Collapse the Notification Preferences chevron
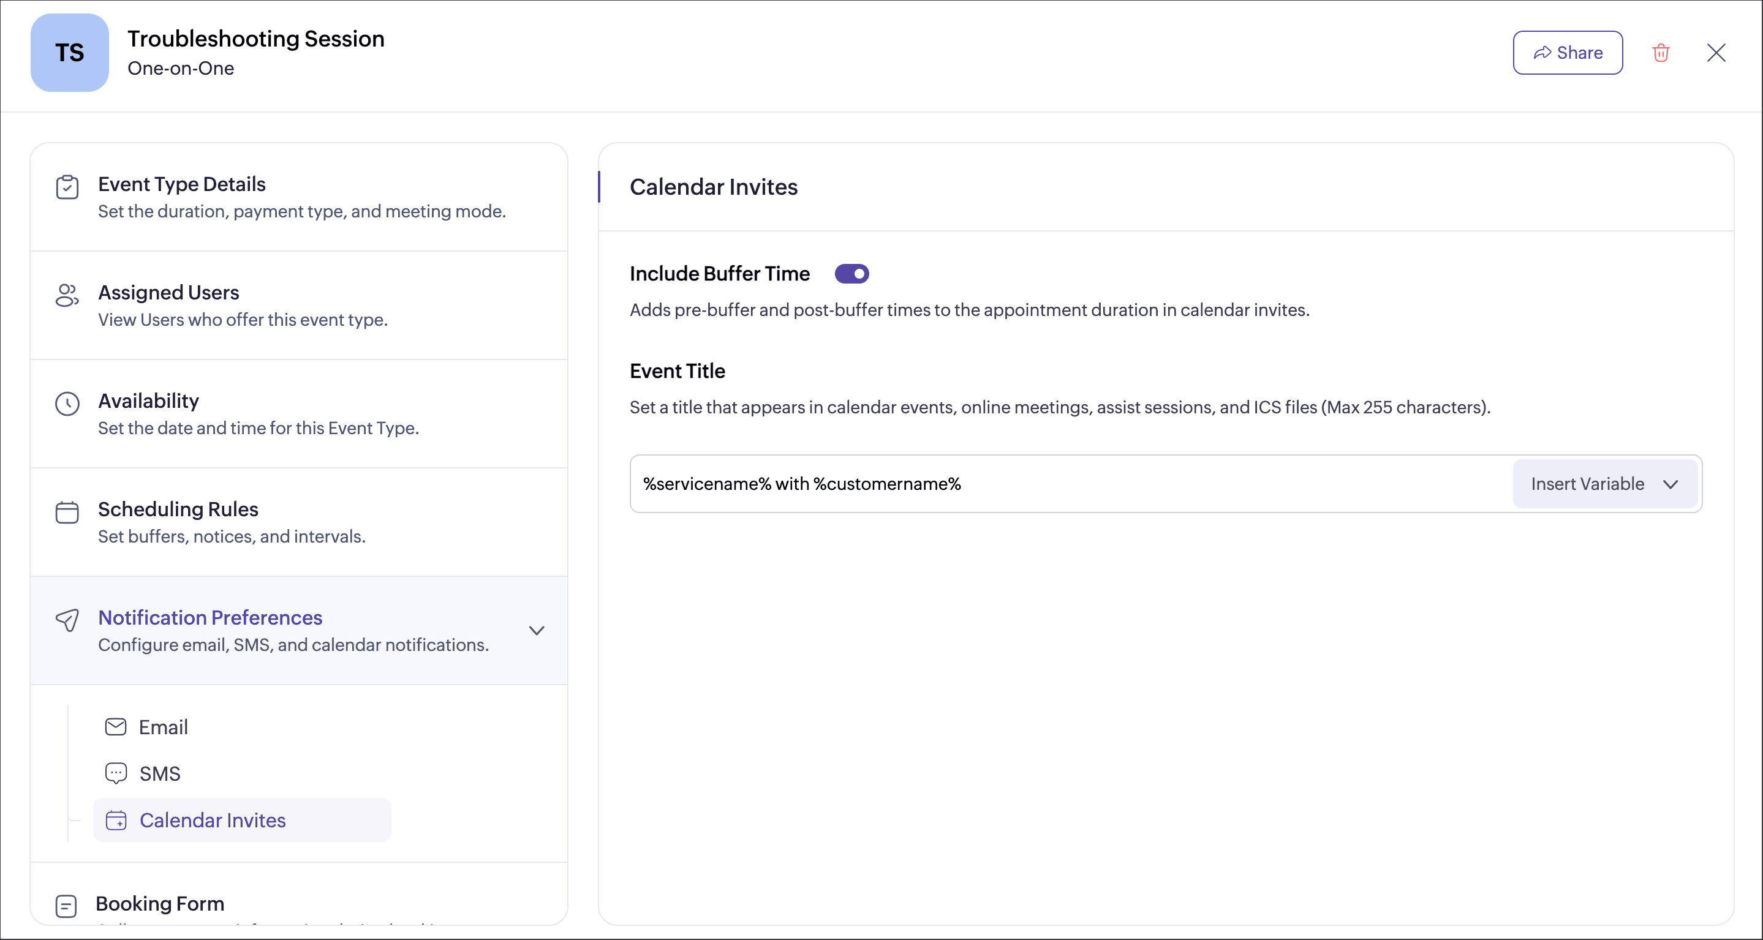The width and height of the screenshot is (1763, 940). [x=537, y=630]
